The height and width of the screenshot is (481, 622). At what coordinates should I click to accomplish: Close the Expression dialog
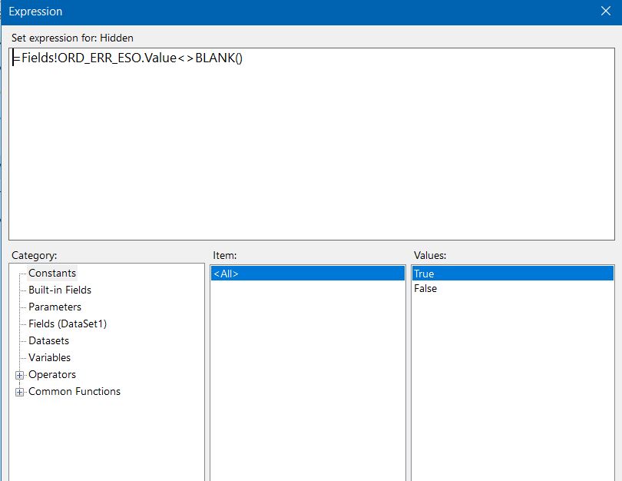(605, 11)
